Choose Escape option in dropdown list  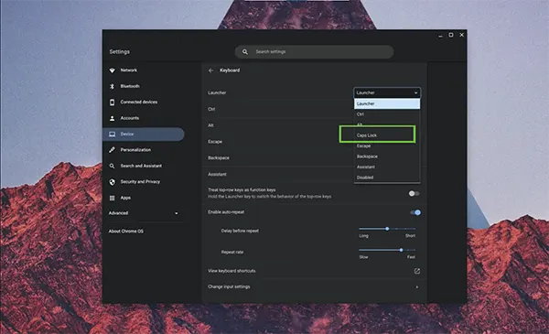[x=387, y=145]
